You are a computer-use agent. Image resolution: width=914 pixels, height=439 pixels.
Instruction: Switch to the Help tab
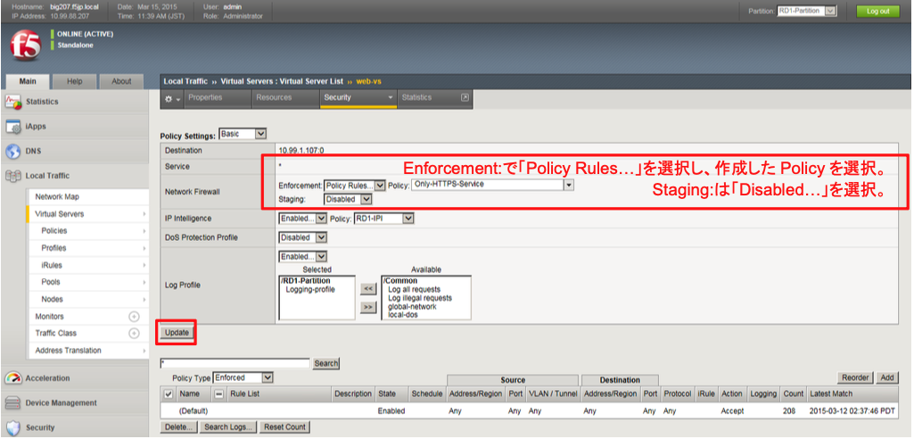coord(75,81)
